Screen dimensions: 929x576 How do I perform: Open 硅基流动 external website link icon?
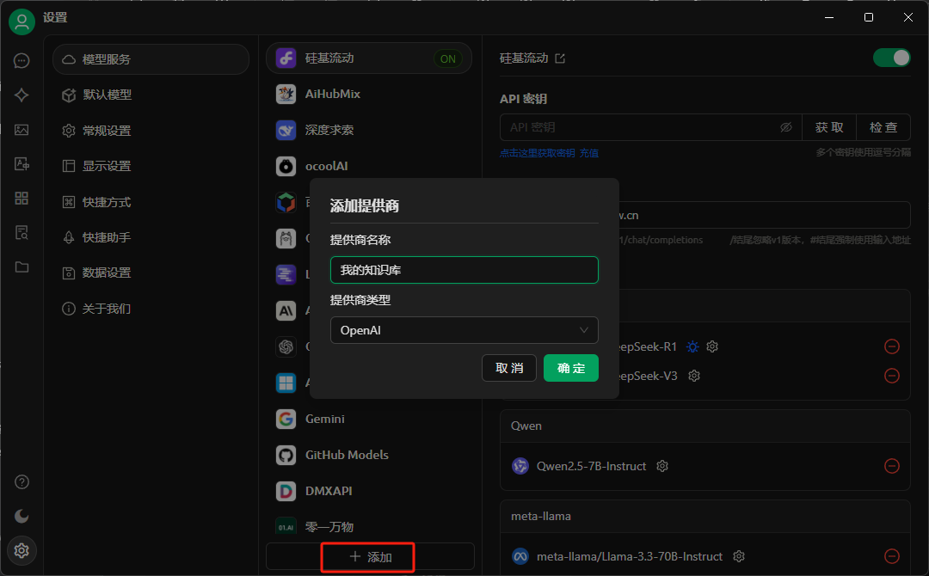pos(560,58)
